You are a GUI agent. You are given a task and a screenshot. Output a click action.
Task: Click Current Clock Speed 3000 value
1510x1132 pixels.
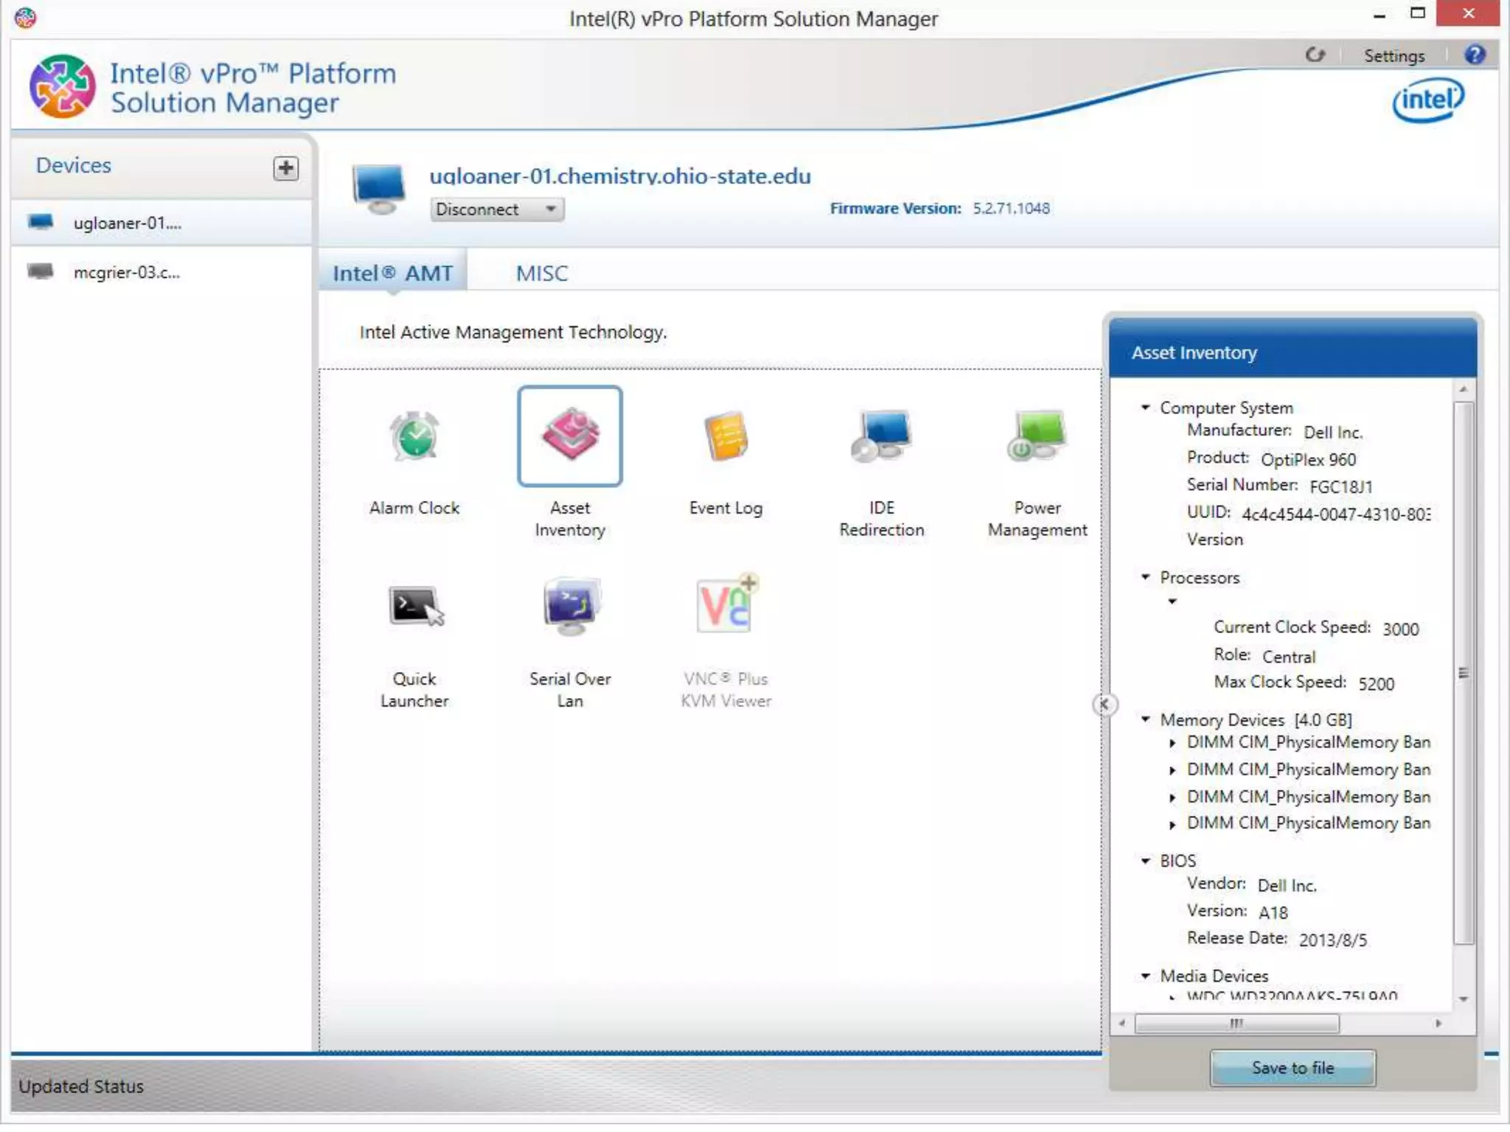[1400, 629]
